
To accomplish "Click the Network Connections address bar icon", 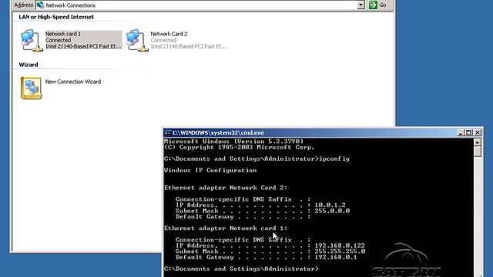I will 40,5.
